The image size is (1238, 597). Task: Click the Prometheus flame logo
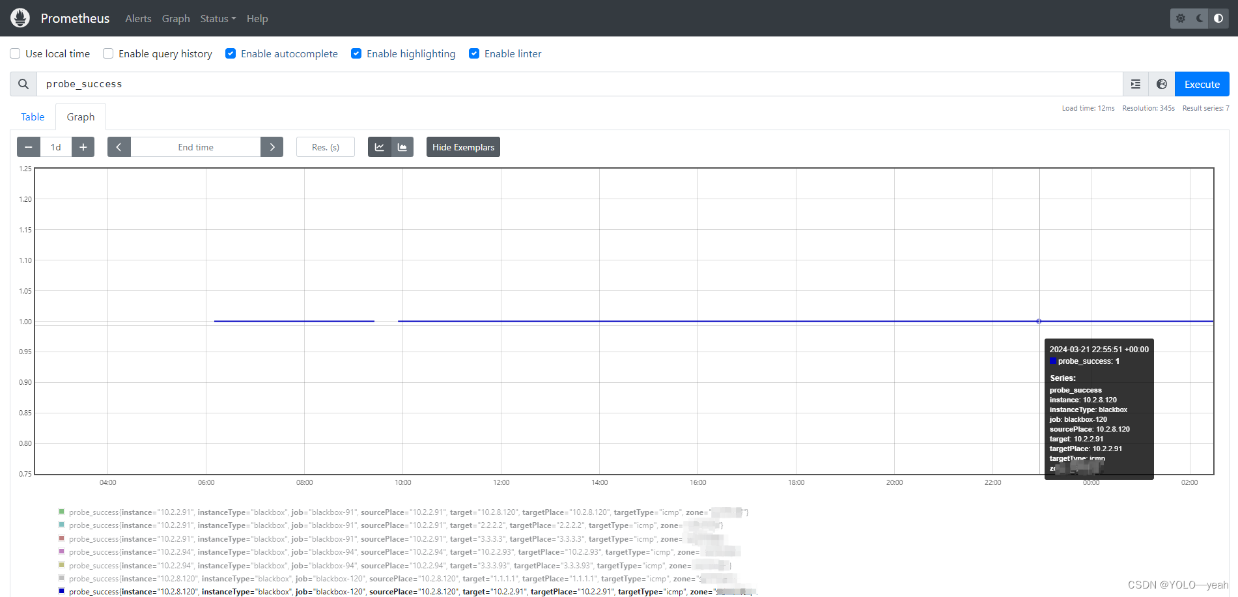click(20, 18)
